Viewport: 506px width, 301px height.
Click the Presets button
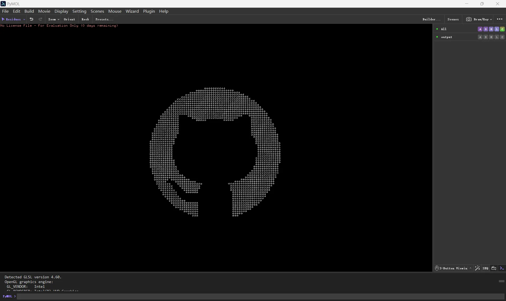click(x=104, y=19)
